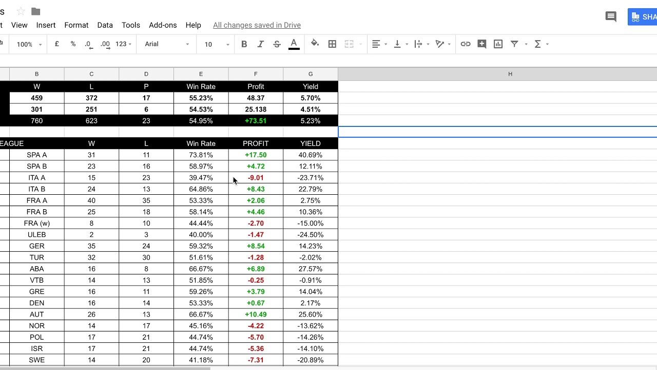Image resolution: width=657 pixels, height=370 pixels.
Task: Open the Tools menu
Action: [x=131, y=25]
